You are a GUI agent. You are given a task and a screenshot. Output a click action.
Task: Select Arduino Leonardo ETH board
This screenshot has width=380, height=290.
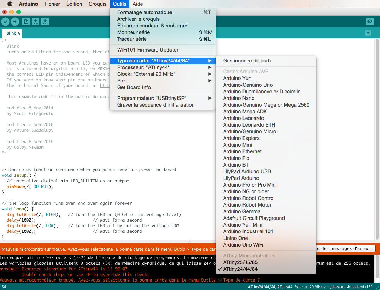coord(266,125)
